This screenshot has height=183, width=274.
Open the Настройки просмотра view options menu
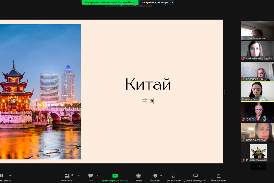157,2
